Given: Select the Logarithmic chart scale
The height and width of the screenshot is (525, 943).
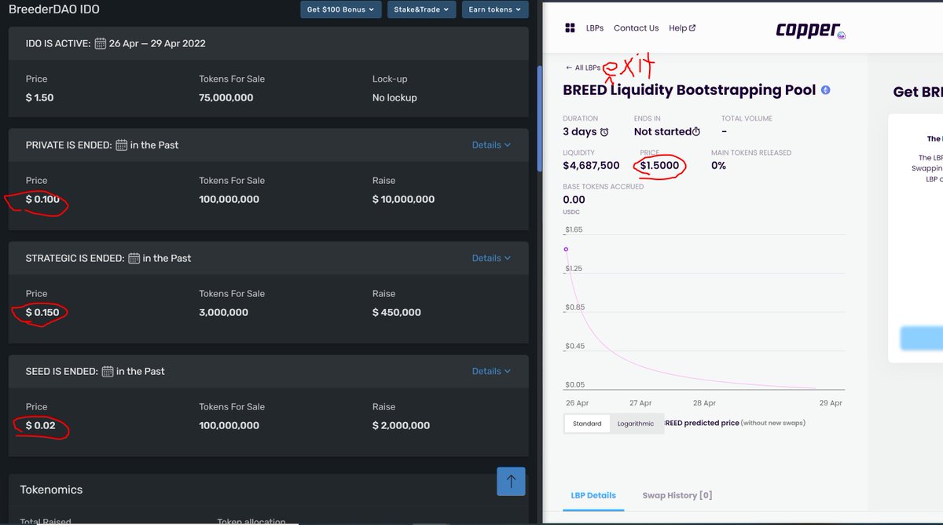Looking at the screenshot, I should [x=636, y=424].
